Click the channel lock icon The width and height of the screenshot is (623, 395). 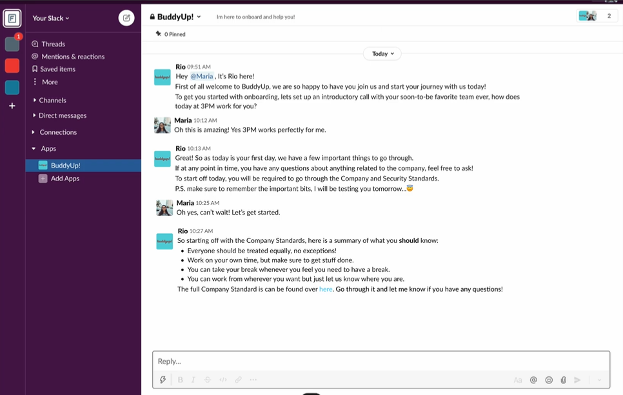pyautogui.click(x=152, y=17)
